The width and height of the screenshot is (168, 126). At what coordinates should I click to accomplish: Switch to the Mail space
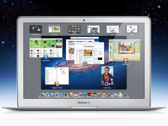click(93, 29)
